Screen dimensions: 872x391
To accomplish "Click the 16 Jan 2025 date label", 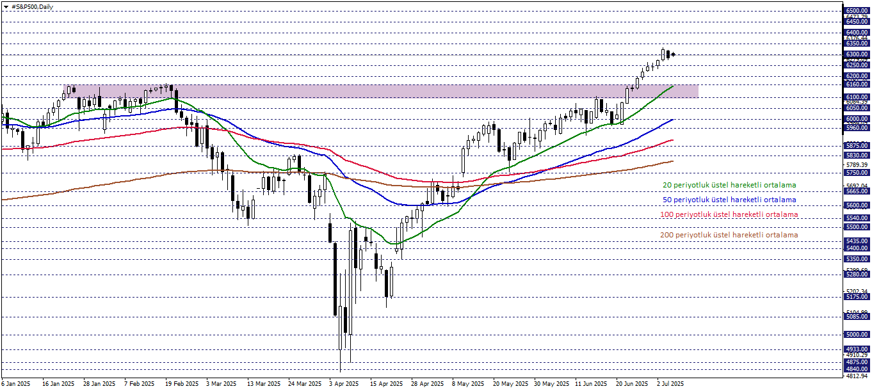I will pyautogui.click(x=58, y=384).
